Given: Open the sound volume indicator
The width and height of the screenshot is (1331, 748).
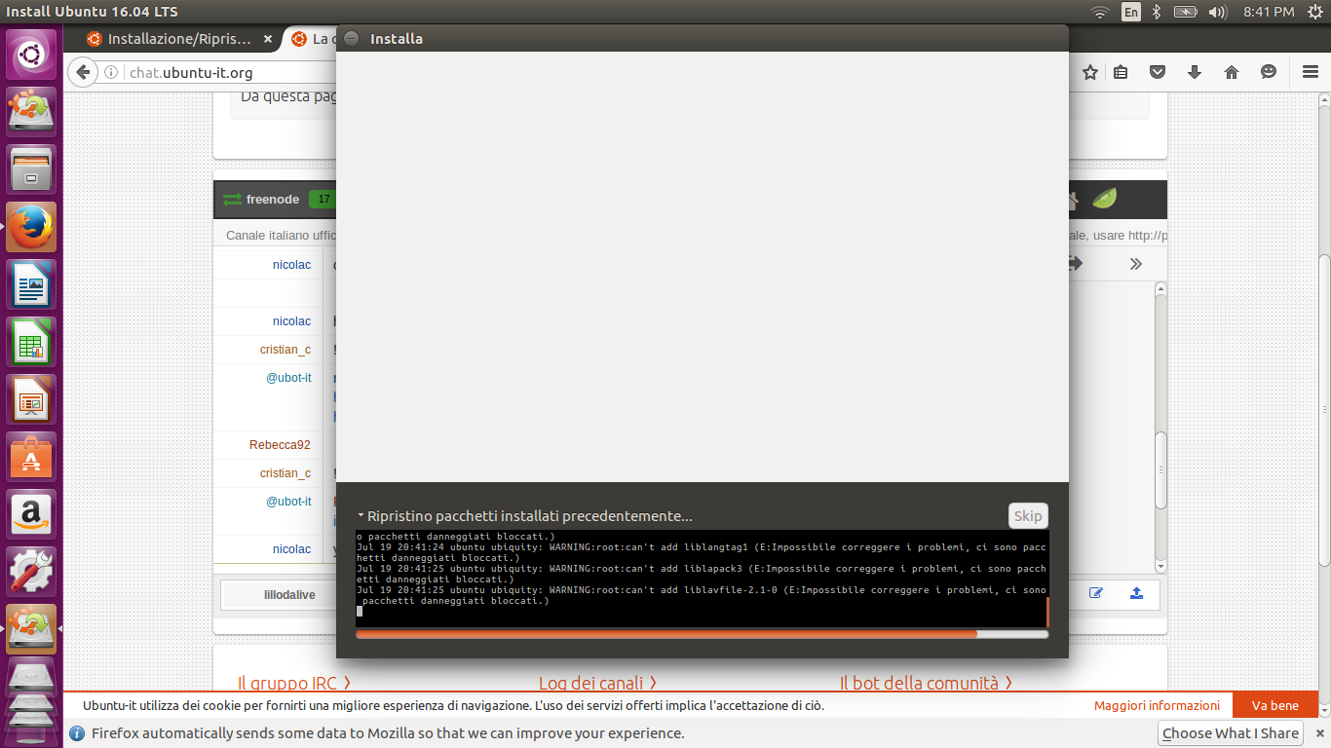Looking at the screenshot, I should point(1217,12).
